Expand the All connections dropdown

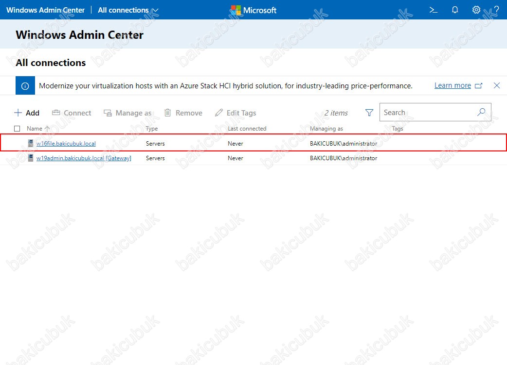[128, 10]
